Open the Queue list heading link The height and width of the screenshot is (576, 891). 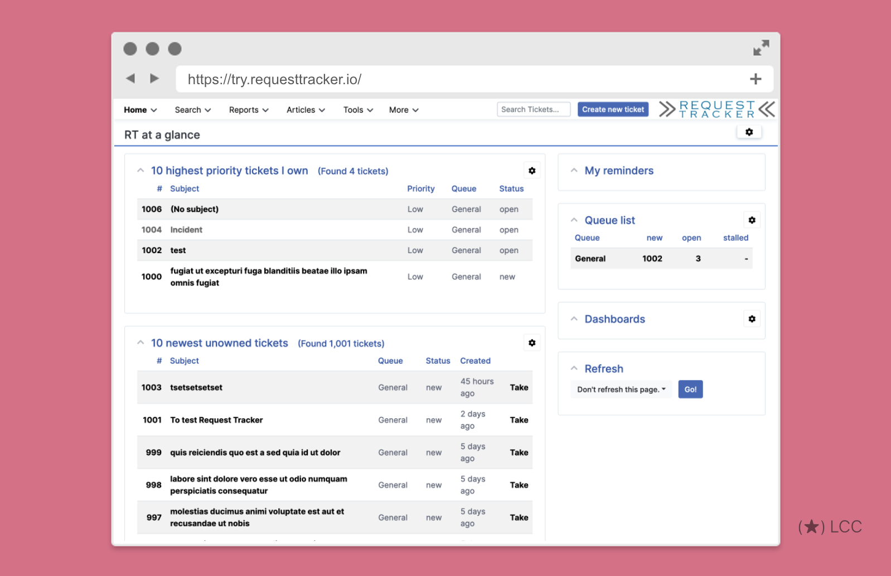tap(609, 220)
